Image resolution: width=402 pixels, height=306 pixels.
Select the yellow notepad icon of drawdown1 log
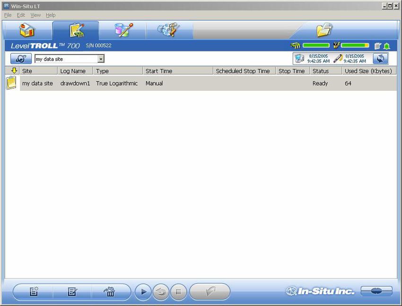[x=11, y=83]
